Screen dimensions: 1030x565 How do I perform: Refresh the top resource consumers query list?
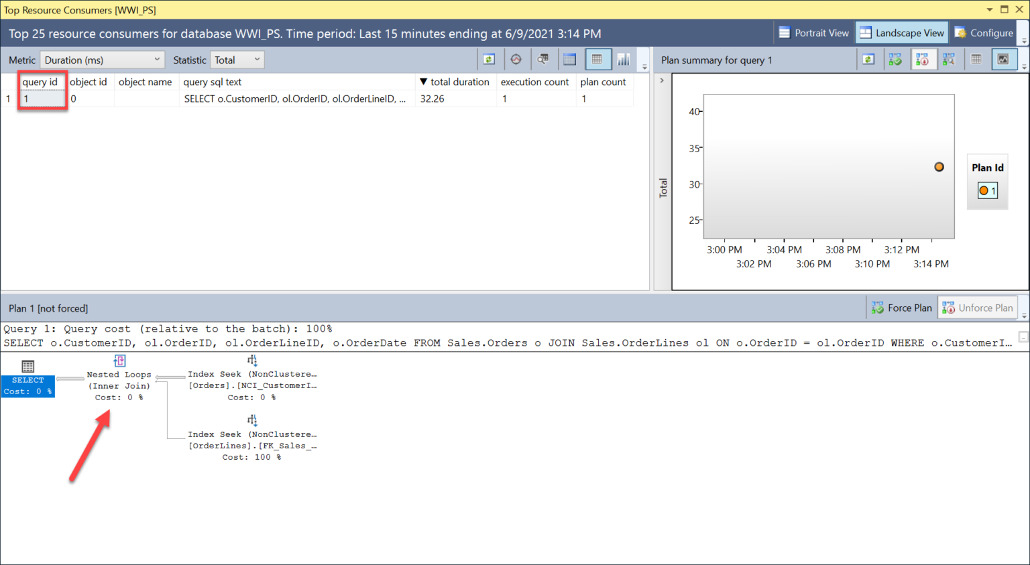[489, 60]
